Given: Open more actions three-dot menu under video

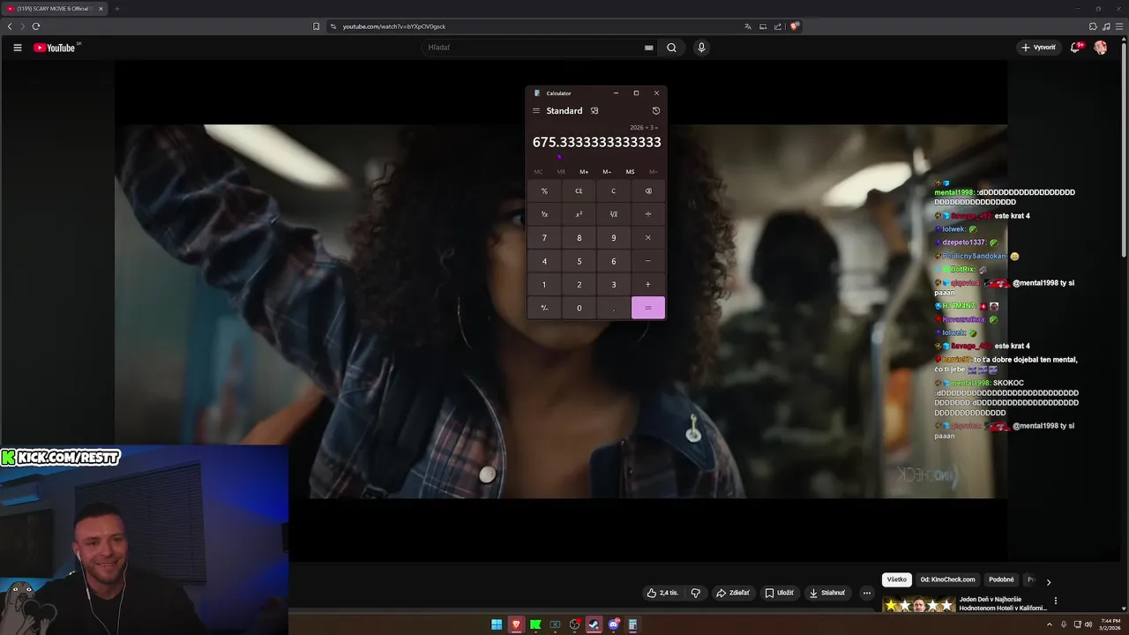Looking at the screenshot, I should coord(867,593).
